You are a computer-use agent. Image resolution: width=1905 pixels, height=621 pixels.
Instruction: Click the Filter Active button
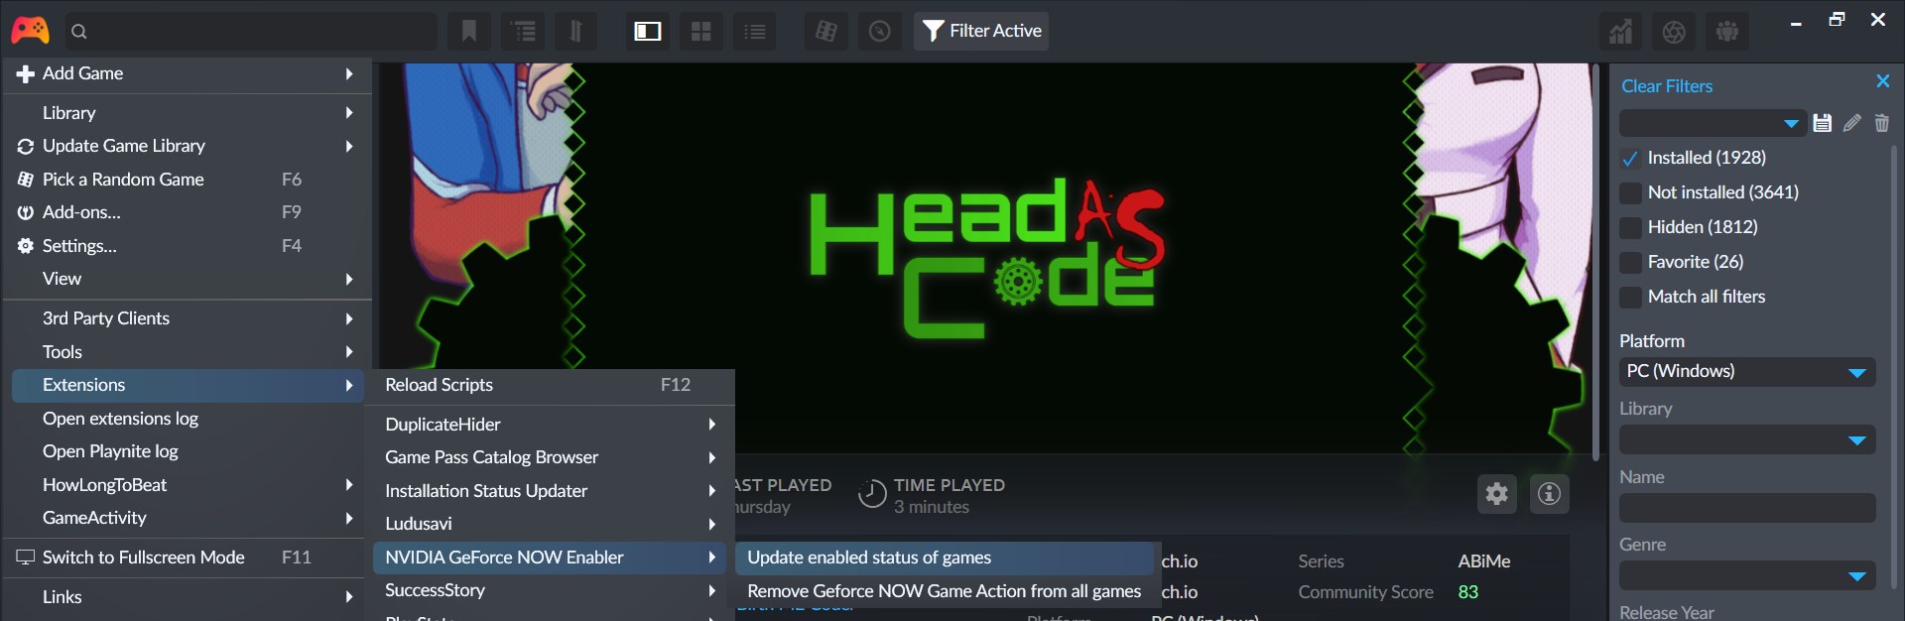pos(981,31)
